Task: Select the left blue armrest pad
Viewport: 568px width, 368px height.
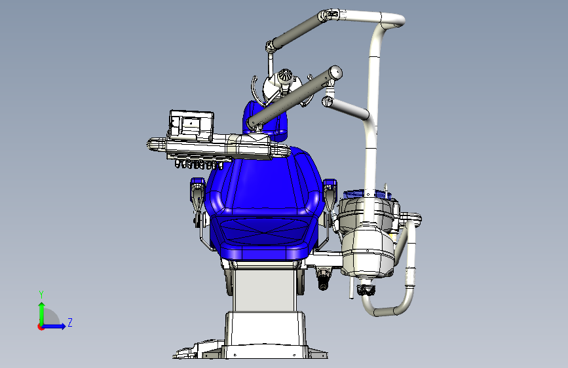Action: [197, 182]
